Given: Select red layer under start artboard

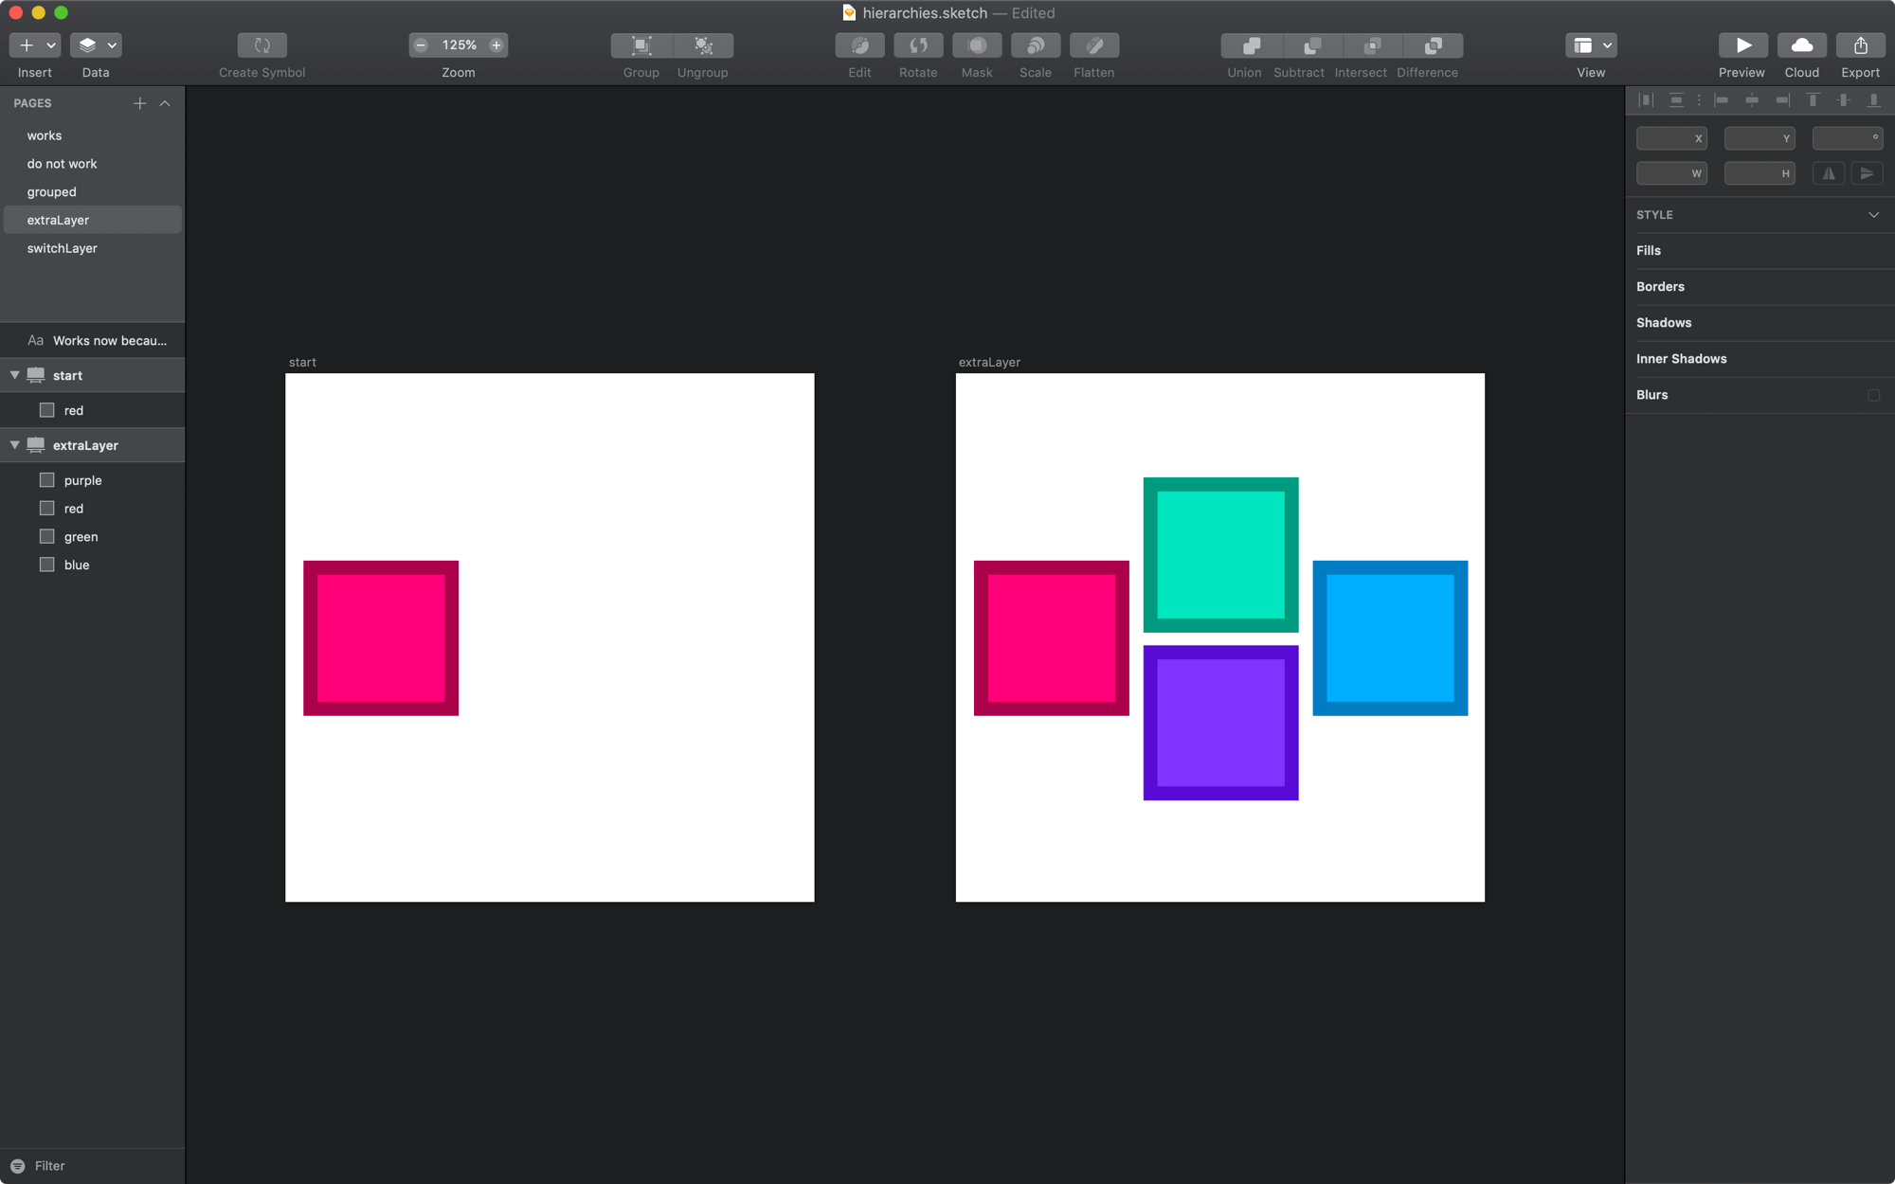Looking at the screenshot, I should (92, 410).
